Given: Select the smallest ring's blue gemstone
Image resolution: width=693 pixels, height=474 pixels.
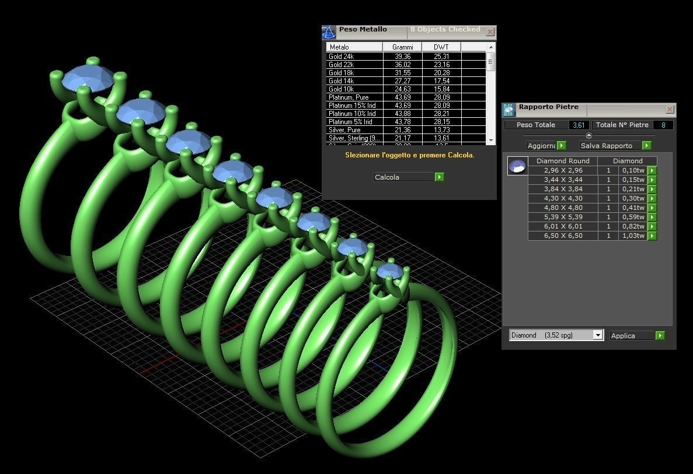Looking at the screenshot, I should click(x=390, y=271).
